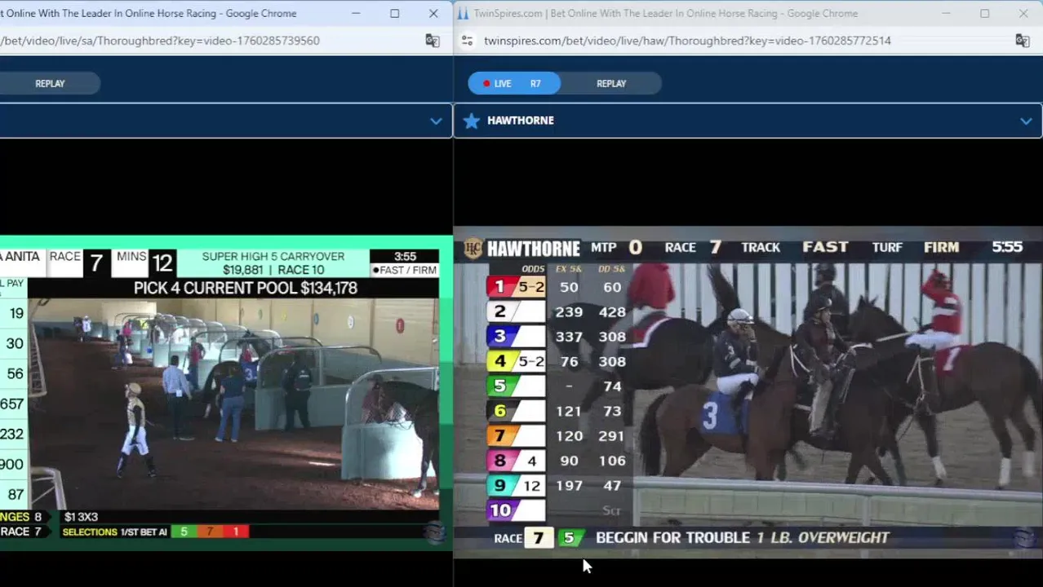
Task: Maximize the right TwinSpires Chrome window
Action: pyautogui.click(x=985, y=13)
